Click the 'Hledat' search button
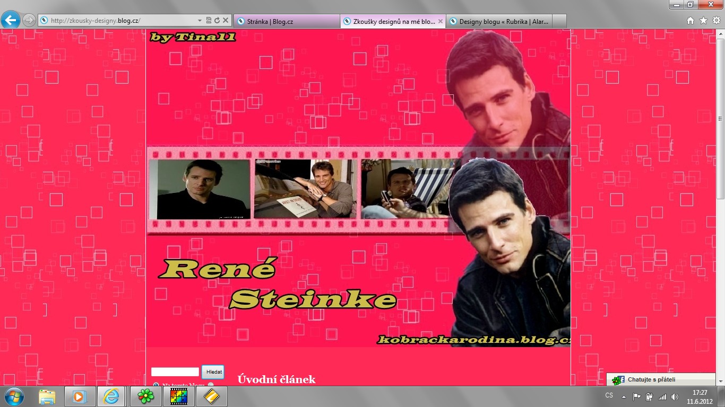This screenshot has width=725, height=407. pyautogui.click(x=213, y=372)
